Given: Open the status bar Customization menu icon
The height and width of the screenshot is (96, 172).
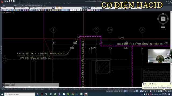Looking at the screenshot, I should tap(171, 91).
